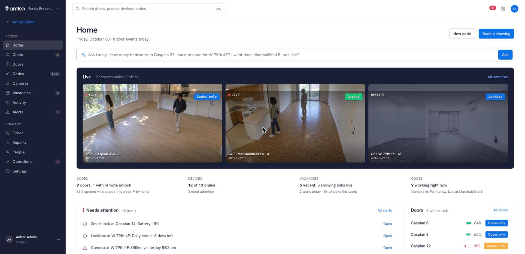Click the AA profile avatar in the top bar
This screenshot has height=254, width=525.
coord(514,9)
